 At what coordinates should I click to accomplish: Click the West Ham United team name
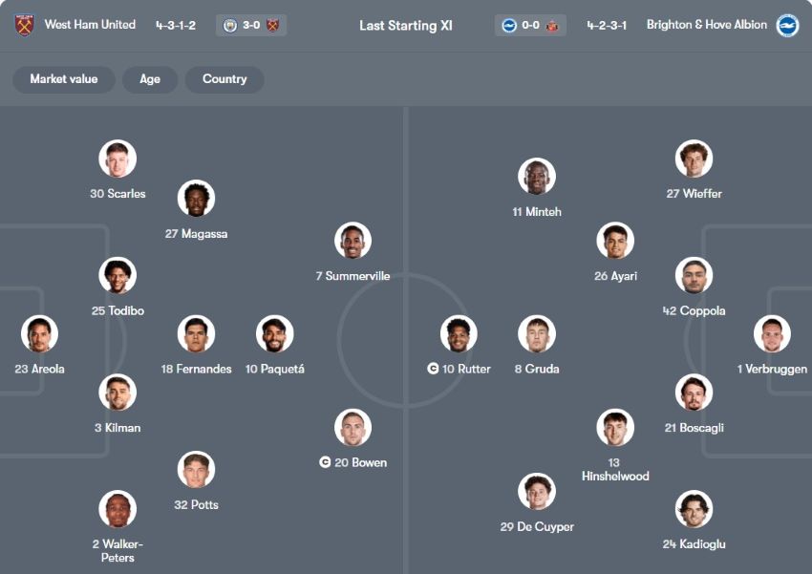click(x=90, y=25)
